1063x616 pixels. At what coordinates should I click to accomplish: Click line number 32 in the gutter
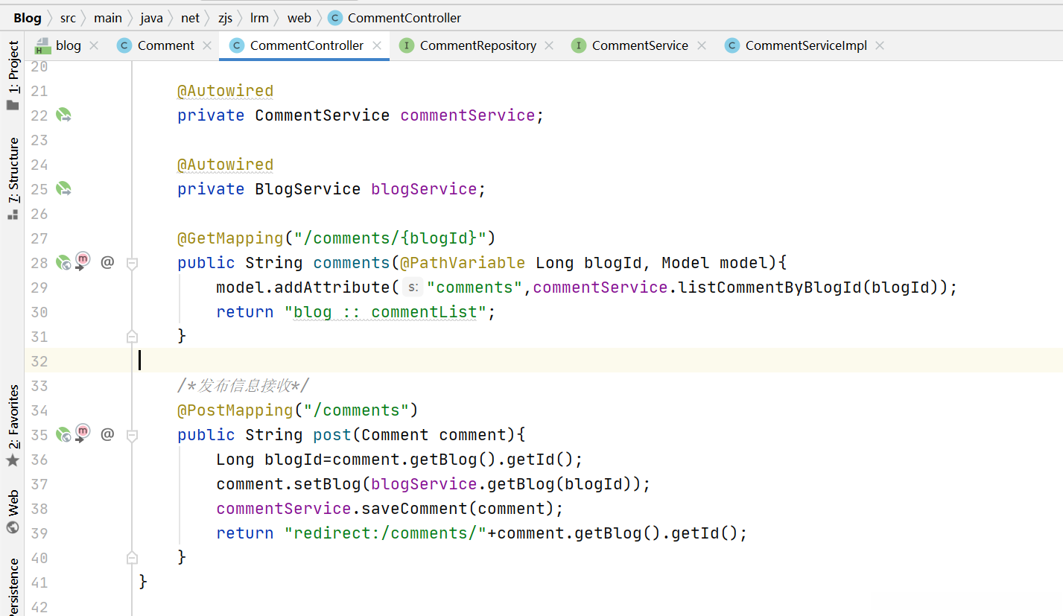point(39,361)
